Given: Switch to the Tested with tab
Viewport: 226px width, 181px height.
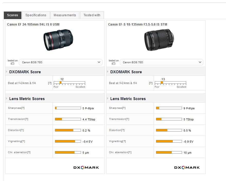Looking at the screenshot, I should (92, 15).
